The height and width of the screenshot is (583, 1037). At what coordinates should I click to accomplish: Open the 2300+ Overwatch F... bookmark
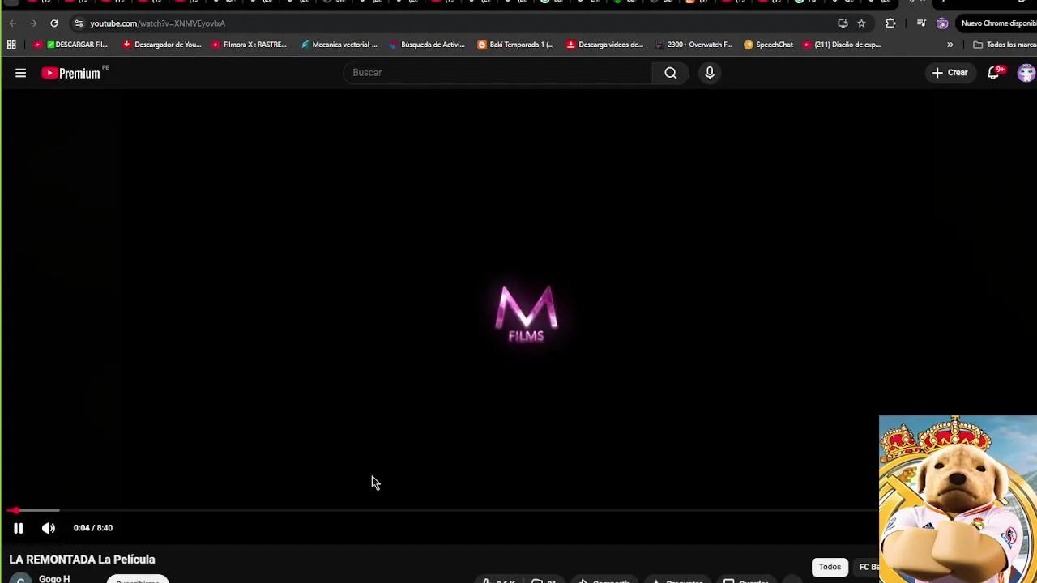693,45
